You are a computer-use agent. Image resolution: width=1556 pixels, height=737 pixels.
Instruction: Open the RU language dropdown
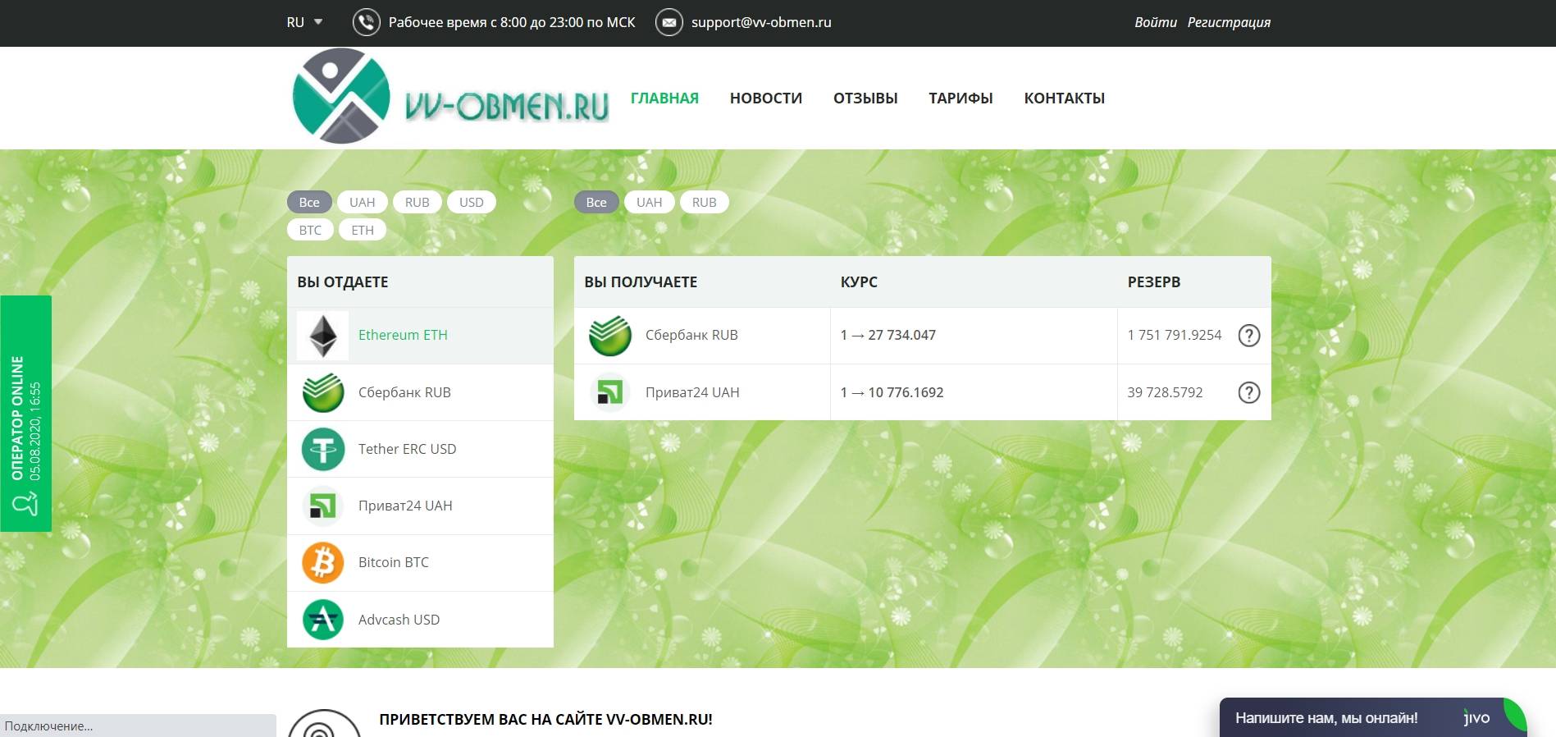point(304,22)
